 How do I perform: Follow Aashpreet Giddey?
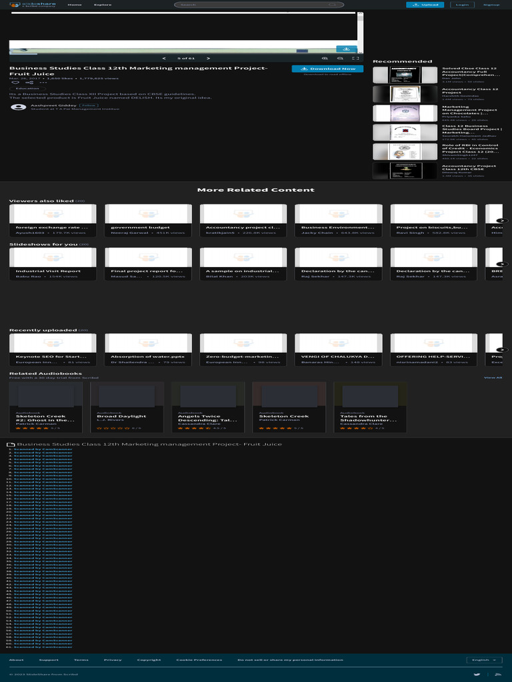coord(89,105)
